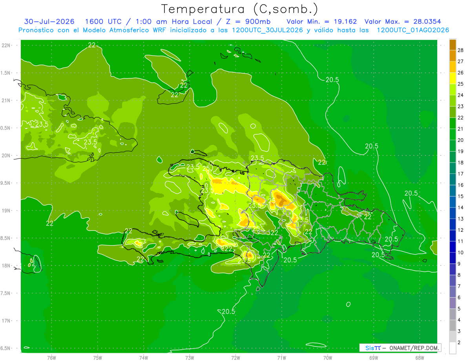Pick the light grey swatch between 3 and 4

(x=453, y=326)
